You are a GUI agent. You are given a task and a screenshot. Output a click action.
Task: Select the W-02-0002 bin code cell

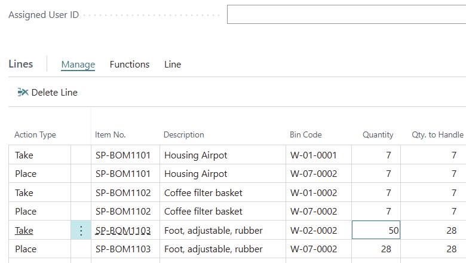314,231
